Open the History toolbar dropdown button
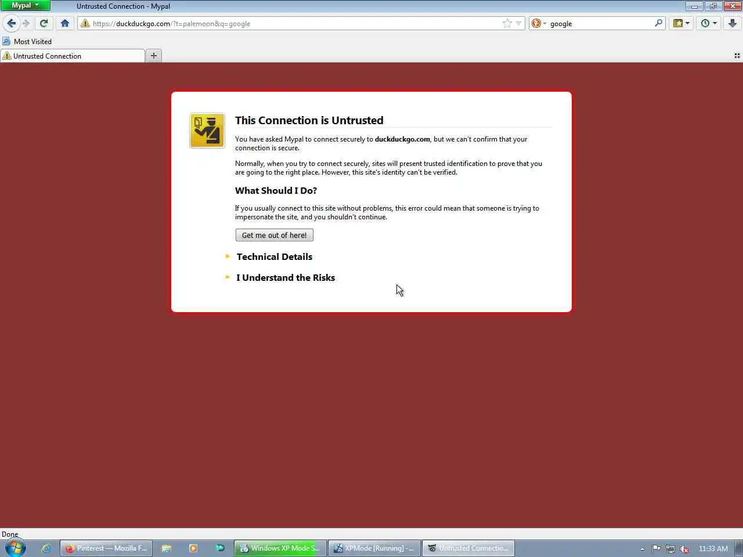 point(708,23)
